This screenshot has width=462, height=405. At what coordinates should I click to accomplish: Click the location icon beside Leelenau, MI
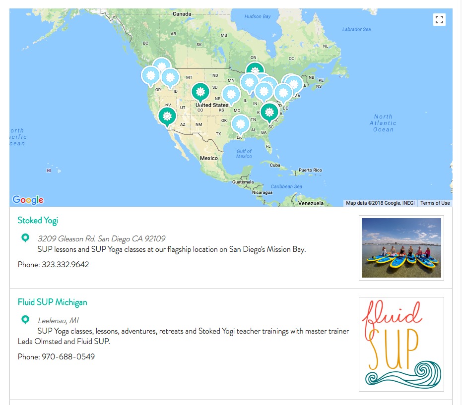point(25,319)
